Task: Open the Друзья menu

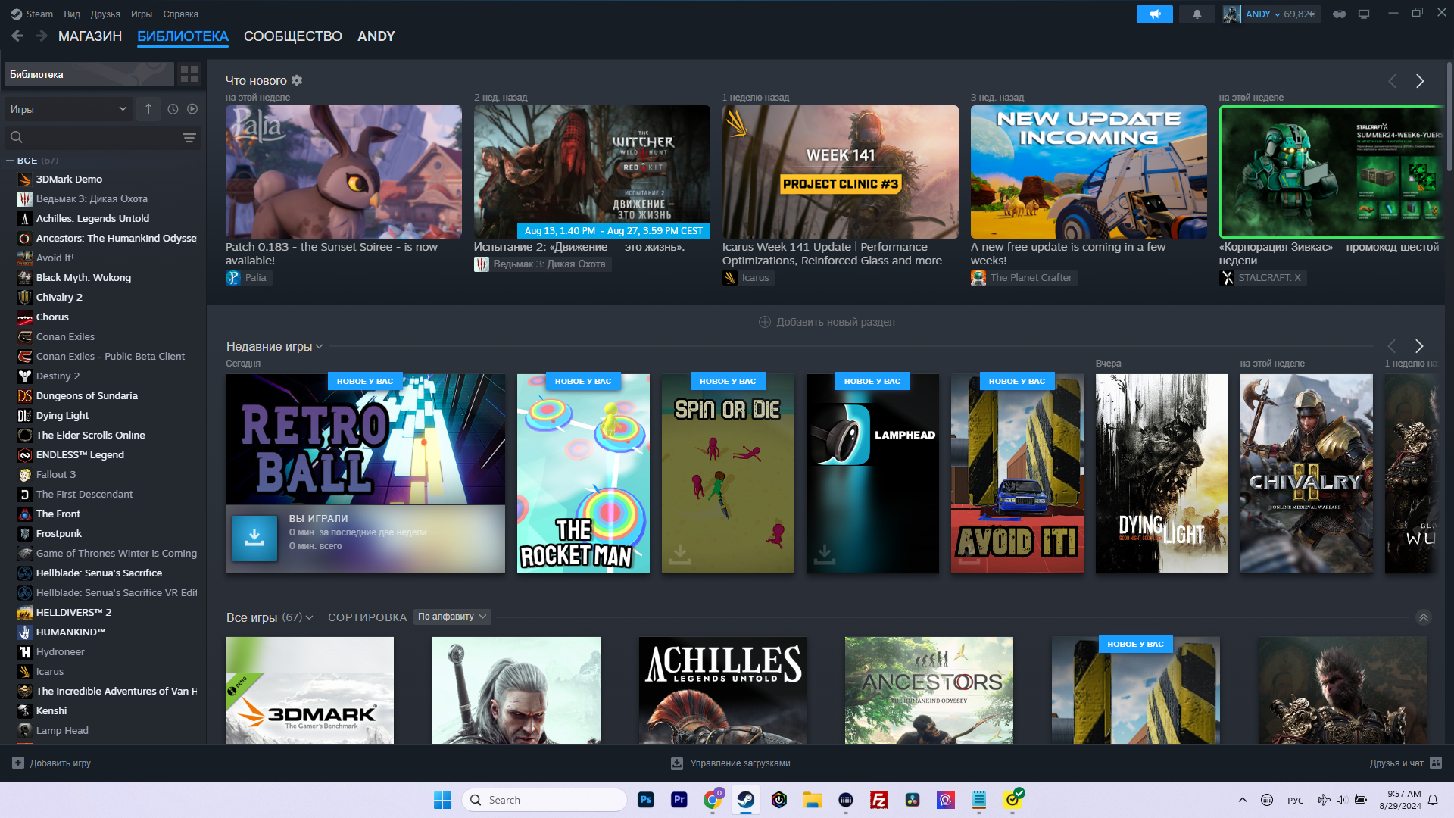Action: click(x=105, y=14)
